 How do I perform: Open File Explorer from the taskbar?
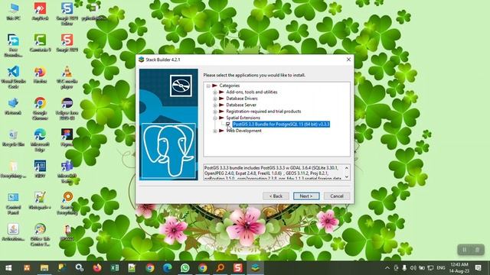coord(44,268)
